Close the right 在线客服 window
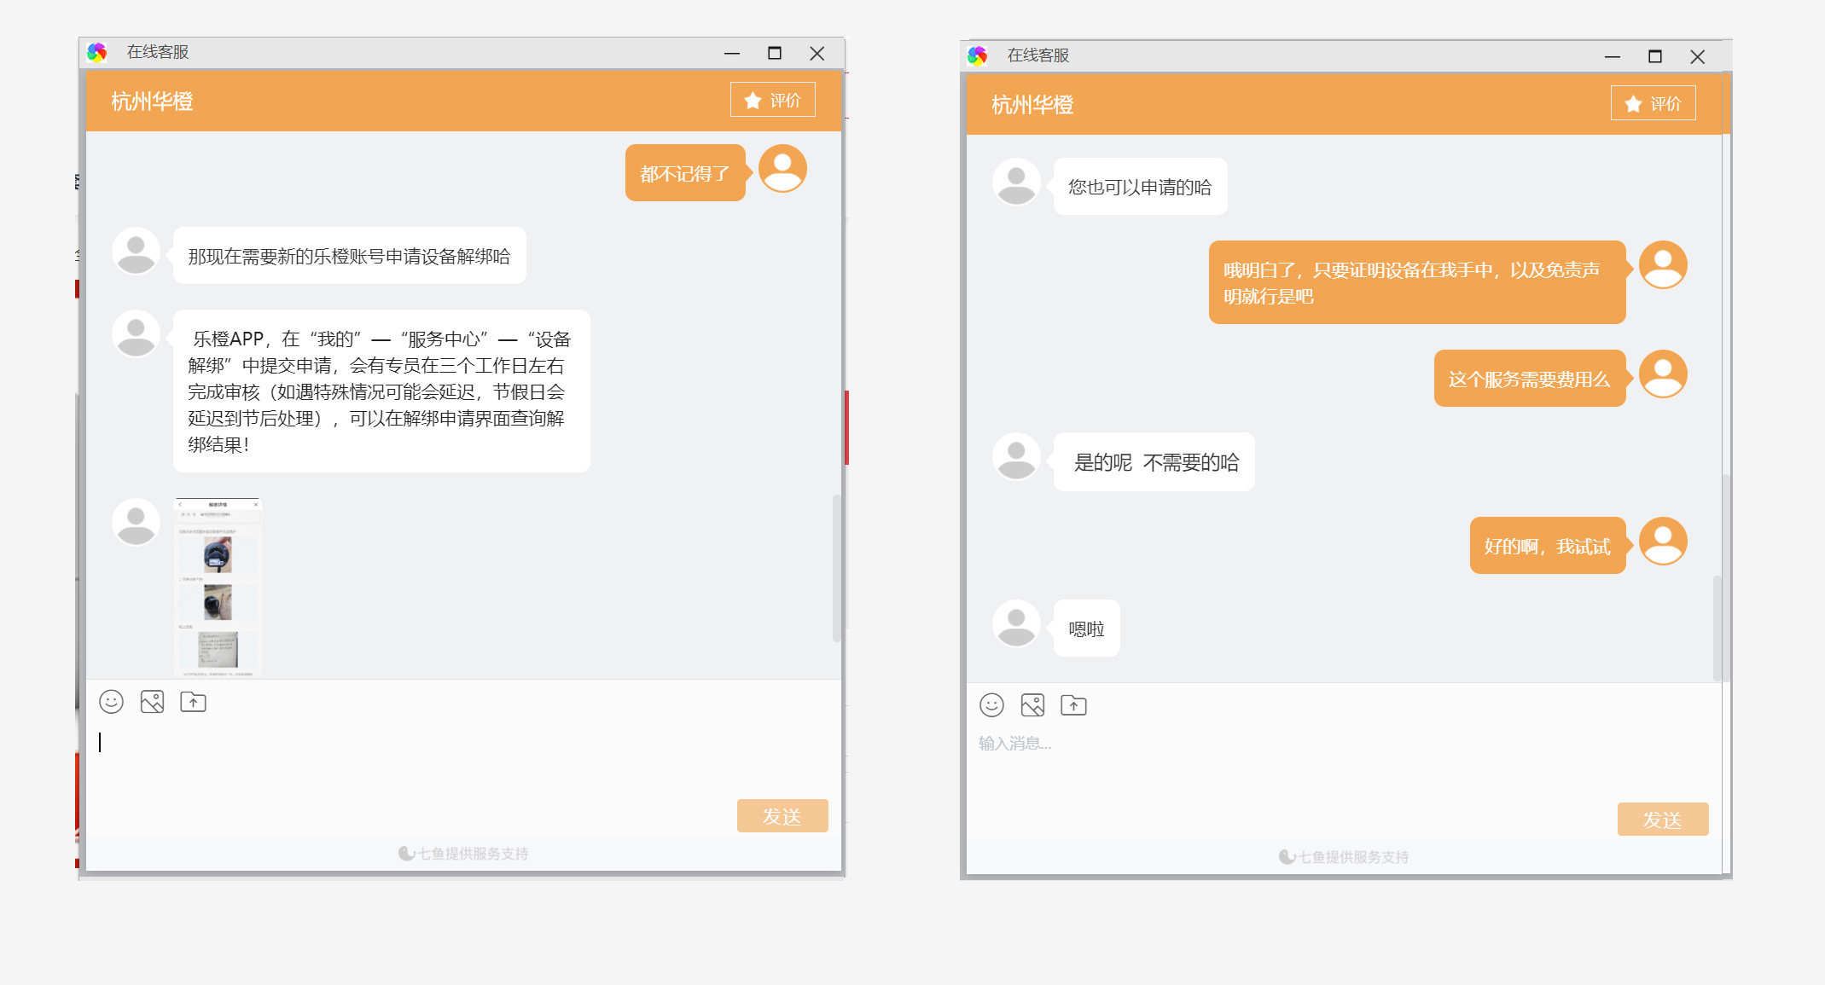 [1698, 56]
